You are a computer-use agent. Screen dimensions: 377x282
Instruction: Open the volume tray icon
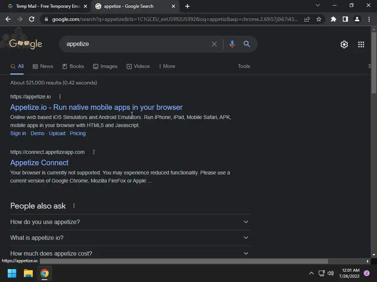pyautogui.click(x=331, y=273)
